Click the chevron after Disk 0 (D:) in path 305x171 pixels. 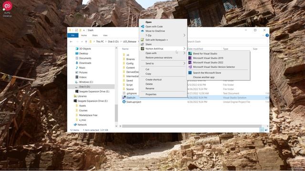click(x=121, y=42)
